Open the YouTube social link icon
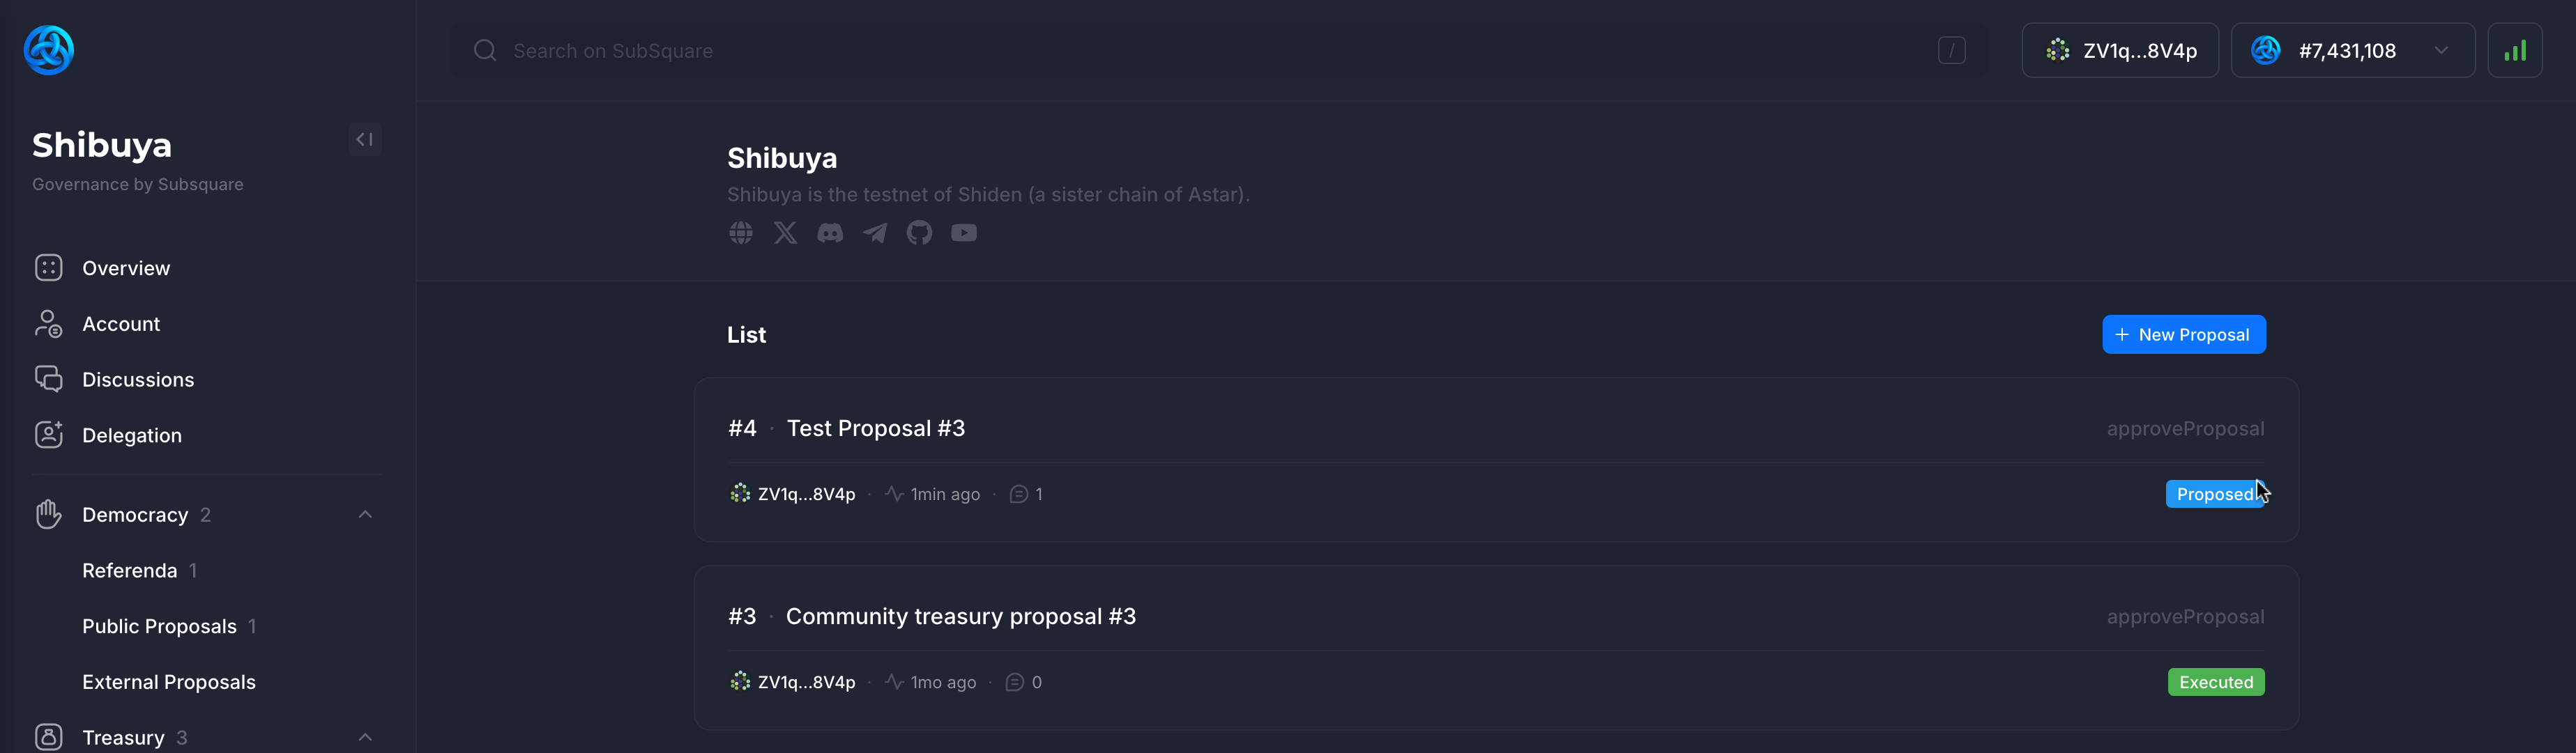Viewport: 2576px width, 753px height. [x=964, y=233]
